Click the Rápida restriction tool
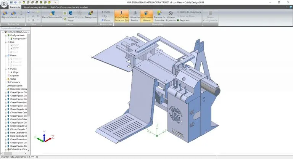Screen dimensions: 293x159 click(5, 15)
